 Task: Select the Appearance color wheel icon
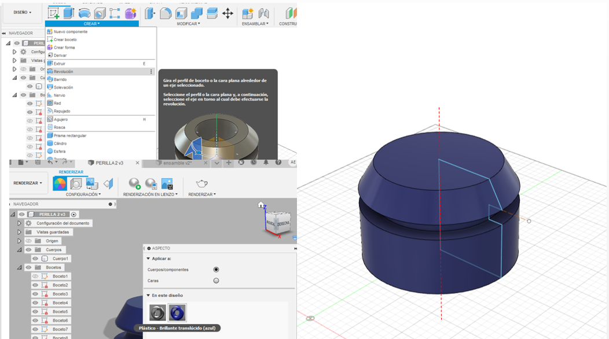[60, 184]
